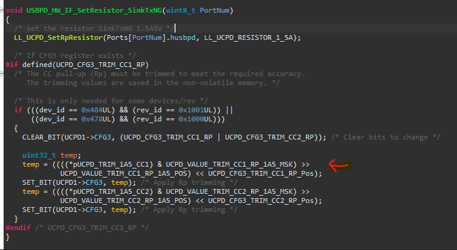
Task: Click the 0x484UL device id constant
Action: tap(96, 110)
